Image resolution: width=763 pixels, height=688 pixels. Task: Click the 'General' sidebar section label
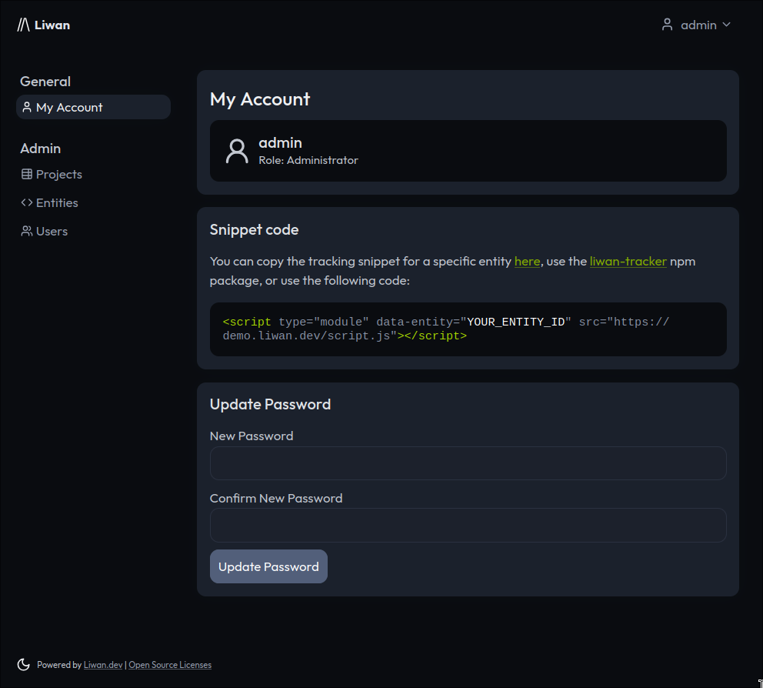[45, 82]
